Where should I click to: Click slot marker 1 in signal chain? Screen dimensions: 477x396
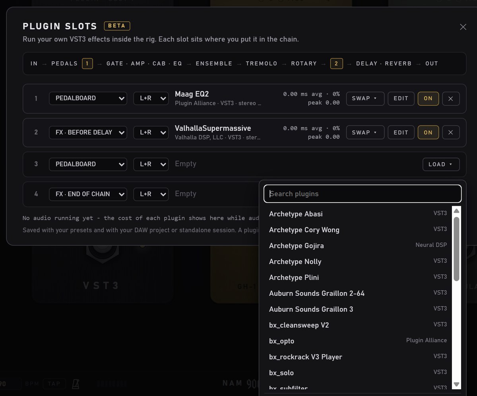(x=87, y=64)
